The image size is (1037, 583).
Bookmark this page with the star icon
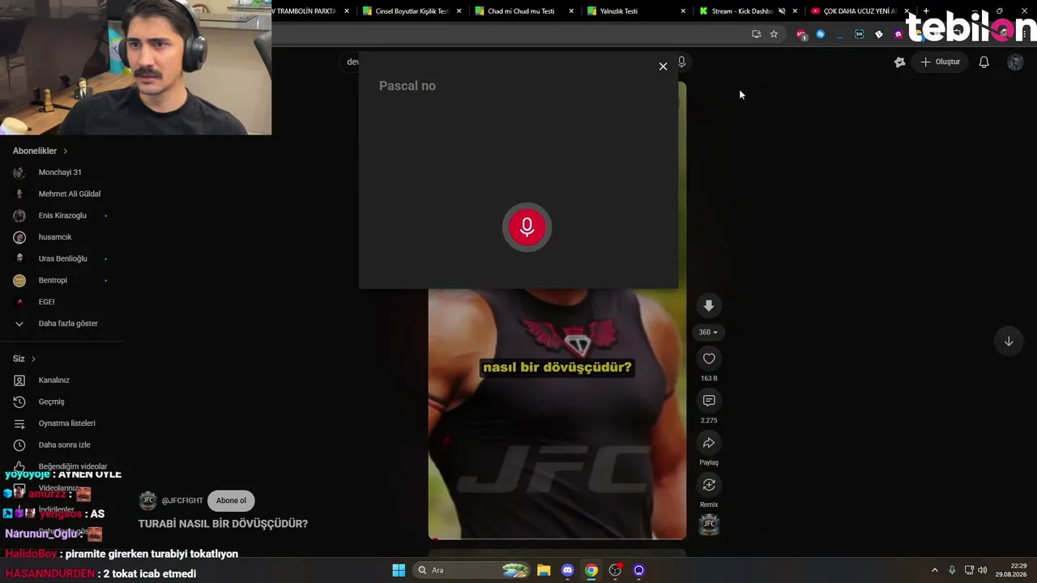pos(774,34)
